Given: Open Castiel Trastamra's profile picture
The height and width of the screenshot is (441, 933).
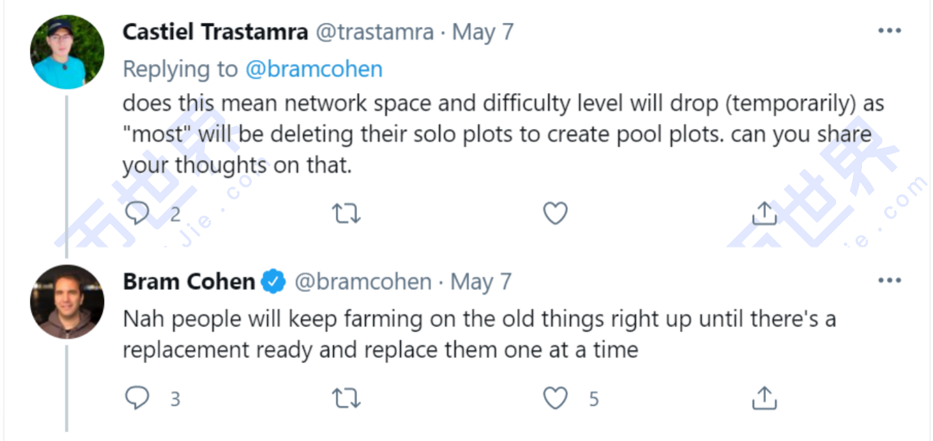Looking at the screenshot, I should [67, 52].
